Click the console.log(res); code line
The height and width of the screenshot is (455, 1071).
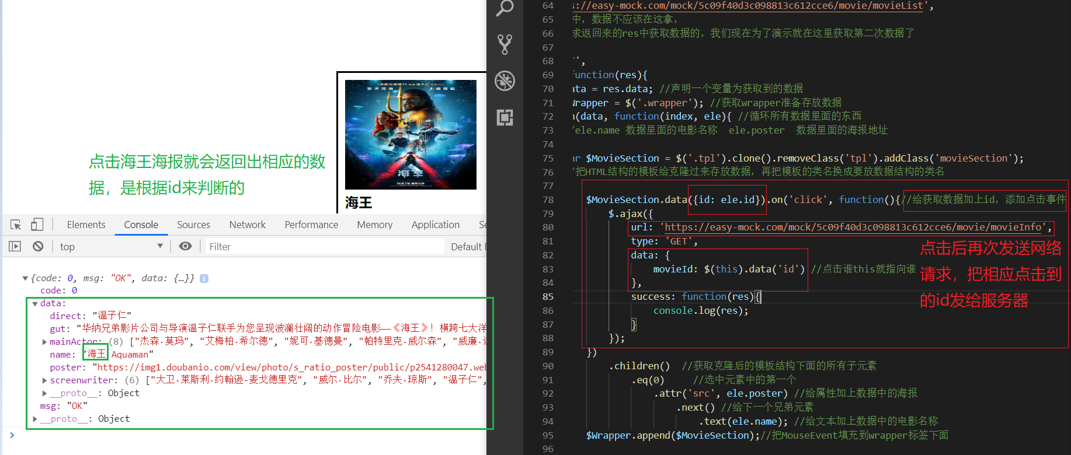coord(701,310)
